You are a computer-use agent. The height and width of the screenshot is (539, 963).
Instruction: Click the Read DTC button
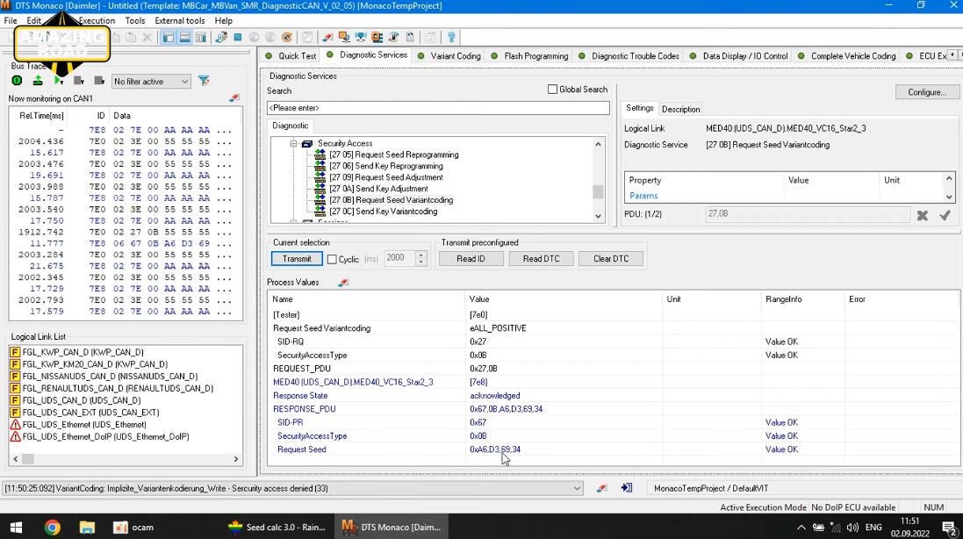pyautogui.click(x=541, y=259)
